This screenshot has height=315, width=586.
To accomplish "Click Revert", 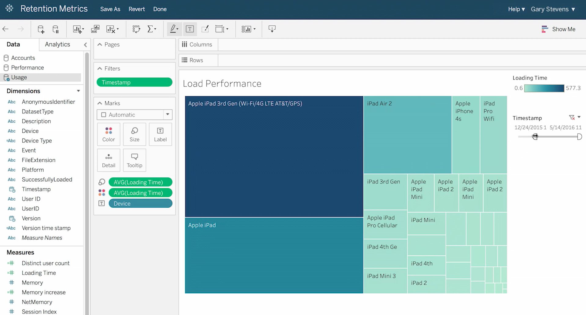I will [x=137, y=9].
